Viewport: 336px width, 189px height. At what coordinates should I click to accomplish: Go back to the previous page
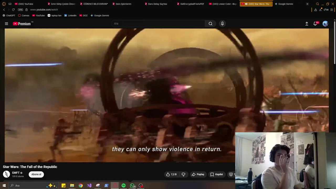pyautogui.click(x=4, y=10)
